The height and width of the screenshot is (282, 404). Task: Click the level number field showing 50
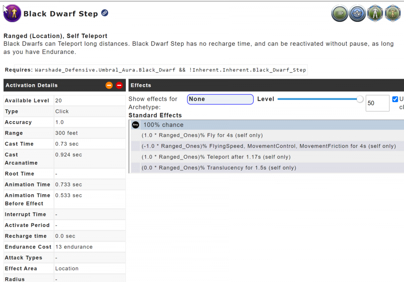tap(377, 103)
